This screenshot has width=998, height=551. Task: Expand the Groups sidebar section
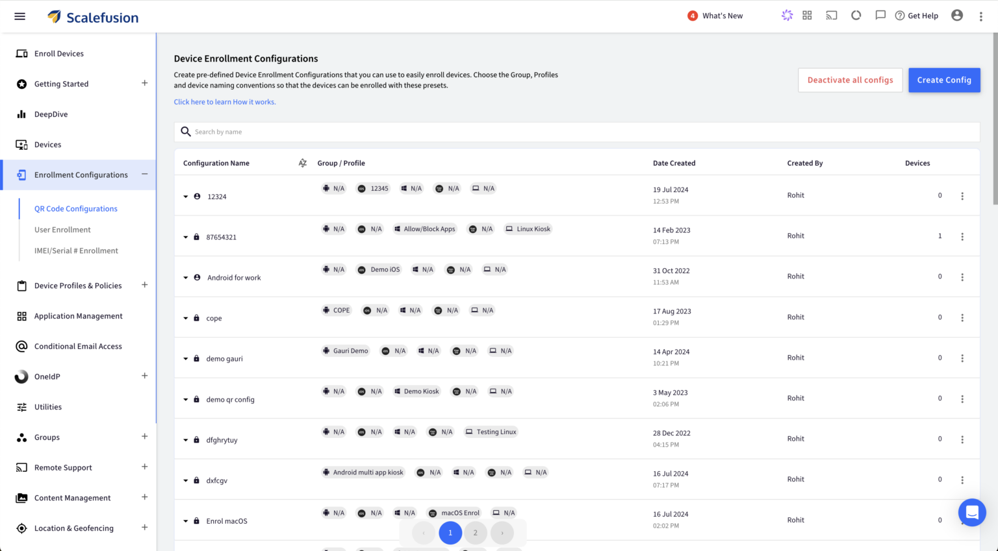coord(144,437)
